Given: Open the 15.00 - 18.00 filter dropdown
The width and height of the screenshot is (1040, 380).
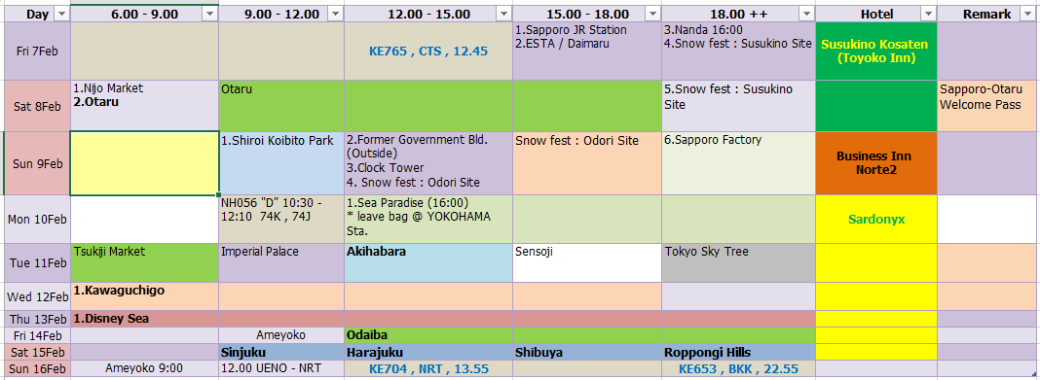Looking at the screenshot, I should 653,14.
